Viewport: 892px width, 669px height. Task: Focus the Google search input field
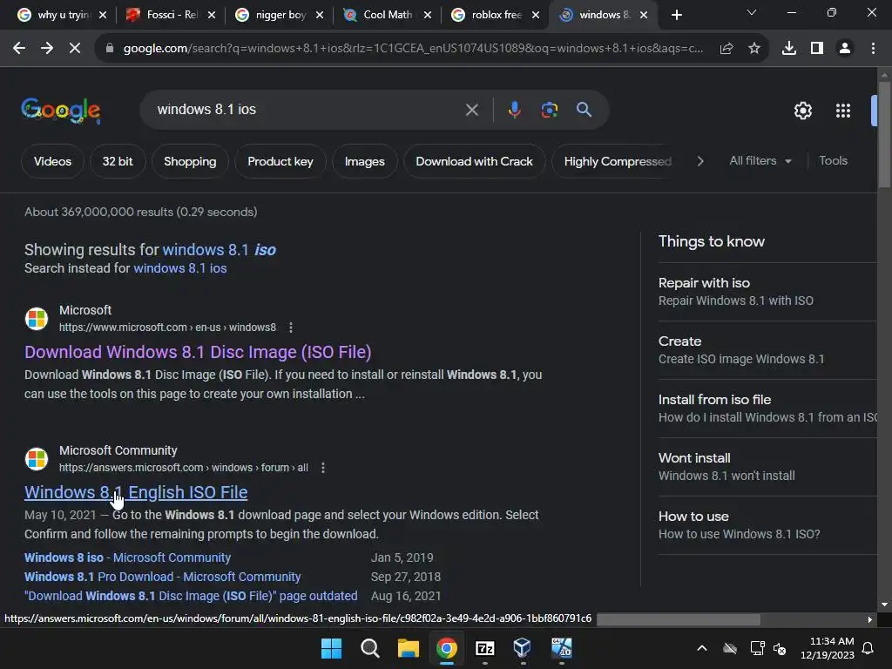(x=307, y=109)
